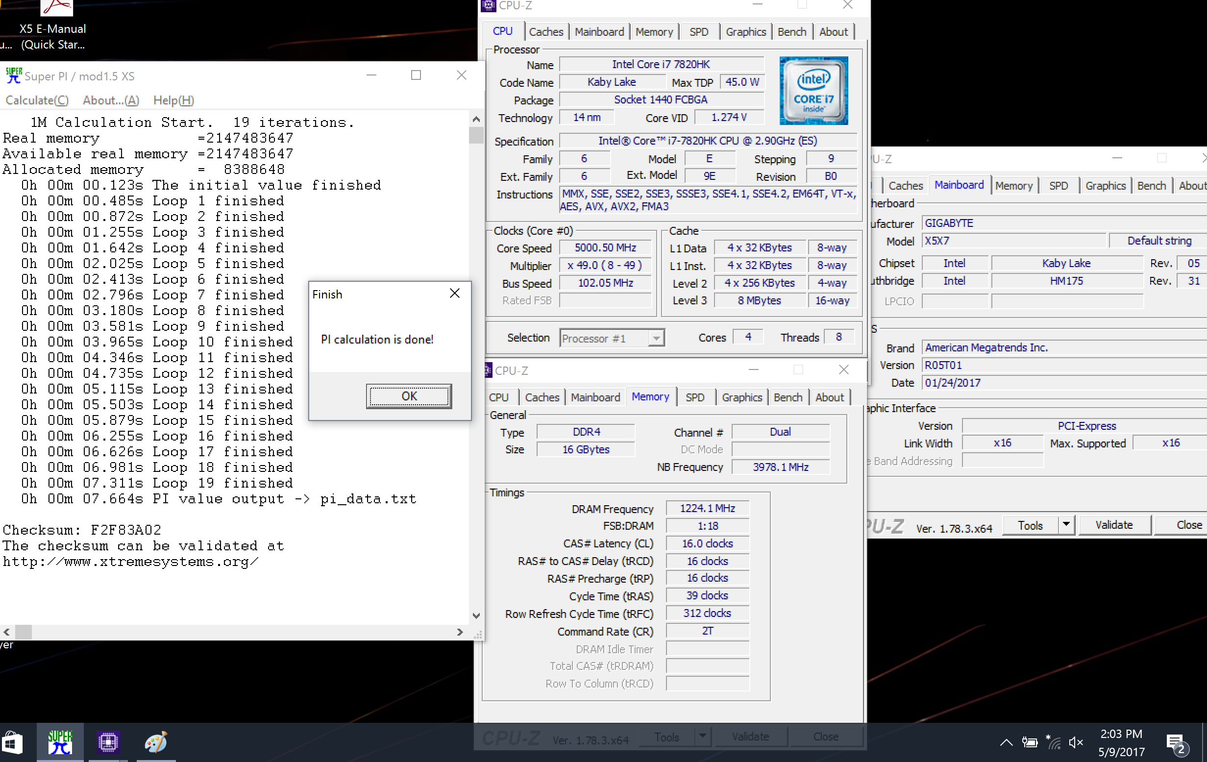Show hidden system tray icons
The image size is (1207, 762).
pyautogui.click(x=1006, y=742)
